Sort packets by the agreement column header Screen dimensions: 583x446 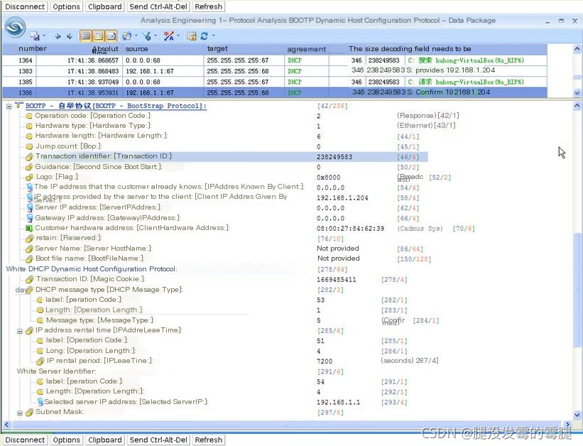click(306, 49)
